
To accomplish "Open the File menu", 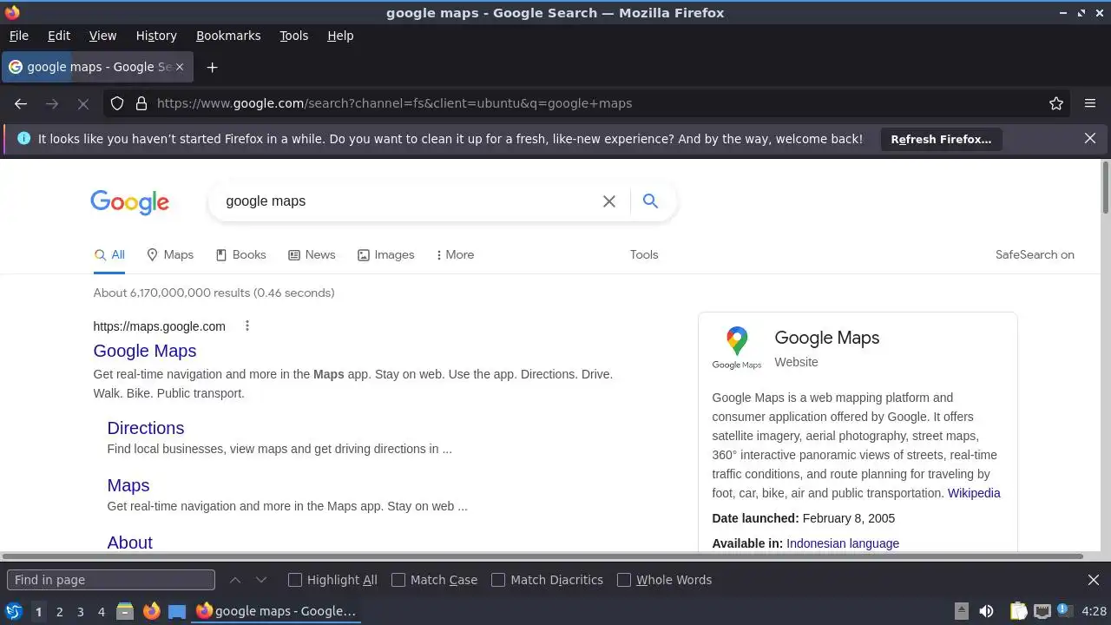I will [18, 36].
